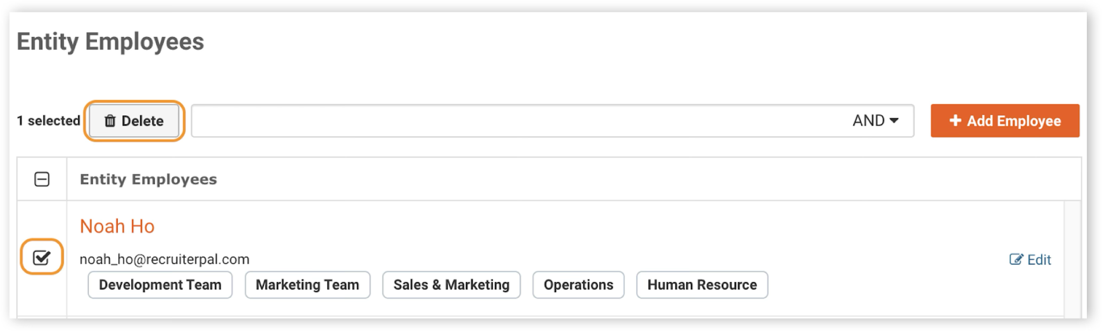The image size is (1103, 332).
Task: Click the noah_ho@recruiterpal.com email text
Action: 164,259
